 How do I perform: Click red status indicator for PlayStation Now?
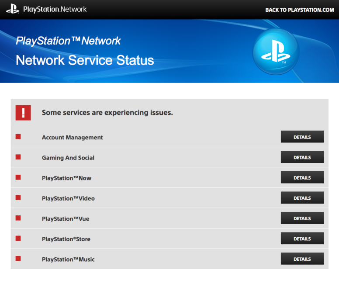tap(18, 177)
